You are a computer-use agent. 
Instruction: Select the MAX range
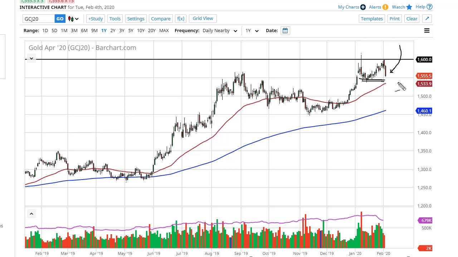click(164, 31)
